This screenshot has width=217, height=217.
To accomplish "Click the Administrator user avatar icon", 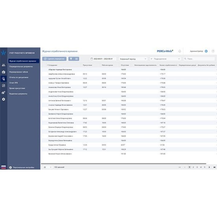I will tap(206, 51).
